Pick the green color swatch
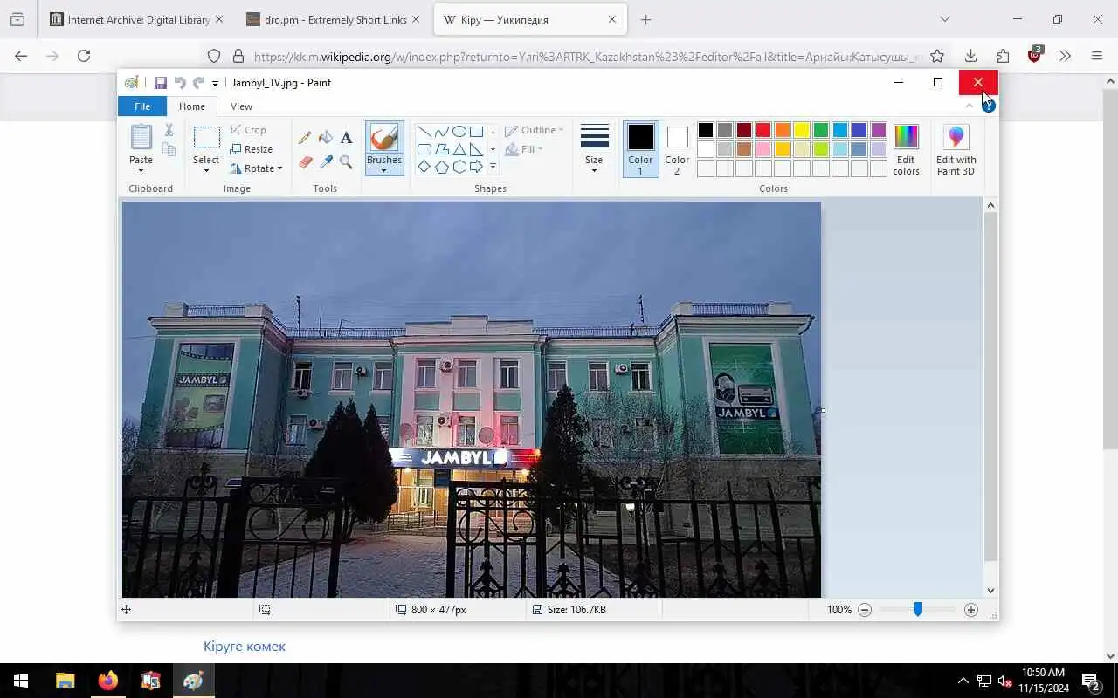Screen dimensions: 1118x698 (821, 130)
